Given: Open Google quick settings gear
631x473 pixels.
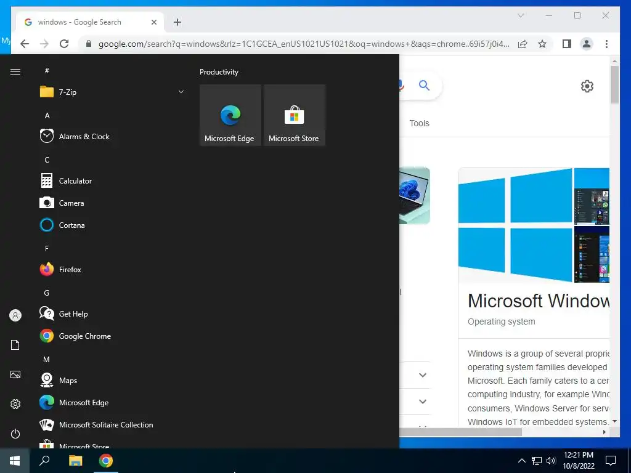Looking at the screenshot, I should [x=587, y=86].
